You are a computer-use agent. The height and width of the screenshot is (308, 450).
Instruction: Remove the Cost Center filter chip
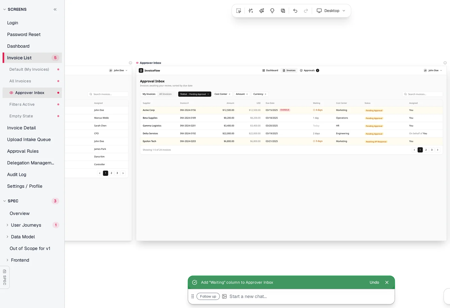click(x=229, y=94)
